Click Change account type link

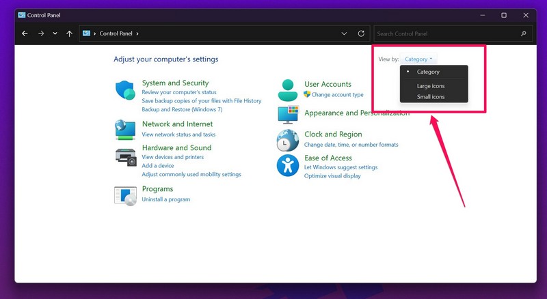click(x=337, y=95)
